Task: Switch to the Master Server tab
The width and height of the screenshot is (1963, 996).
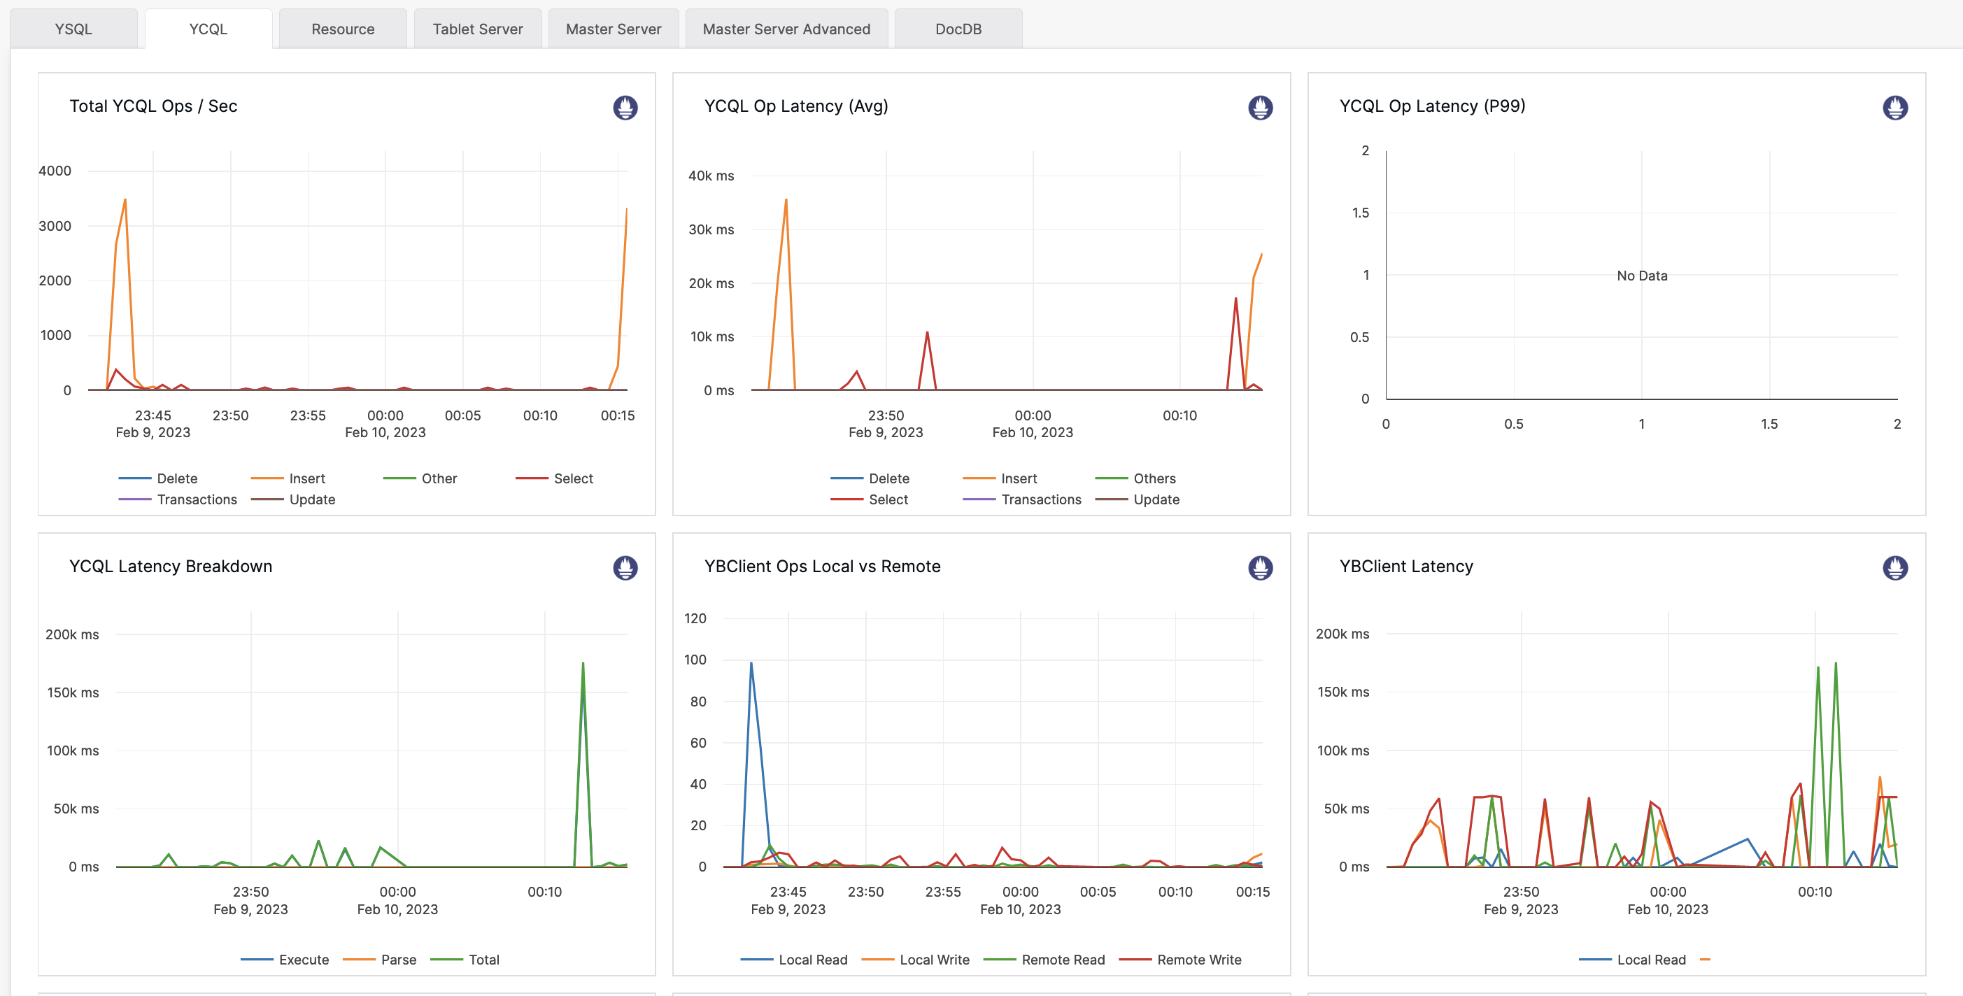Action: [x=614, y=29]
